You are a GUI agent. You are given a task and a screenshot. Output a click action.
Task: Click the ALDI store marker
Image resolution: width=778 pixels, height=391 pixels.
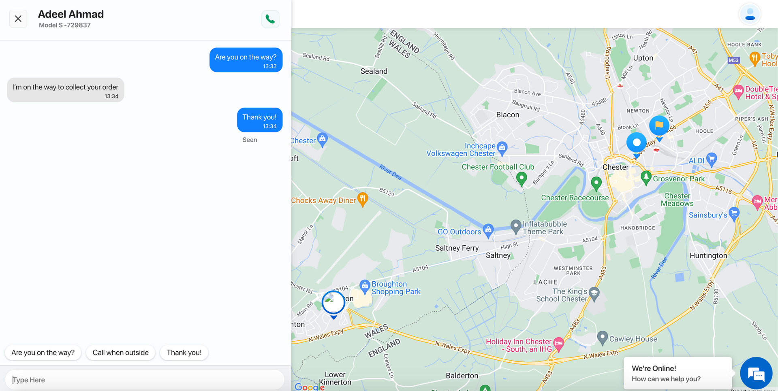[x=712, y=159]
